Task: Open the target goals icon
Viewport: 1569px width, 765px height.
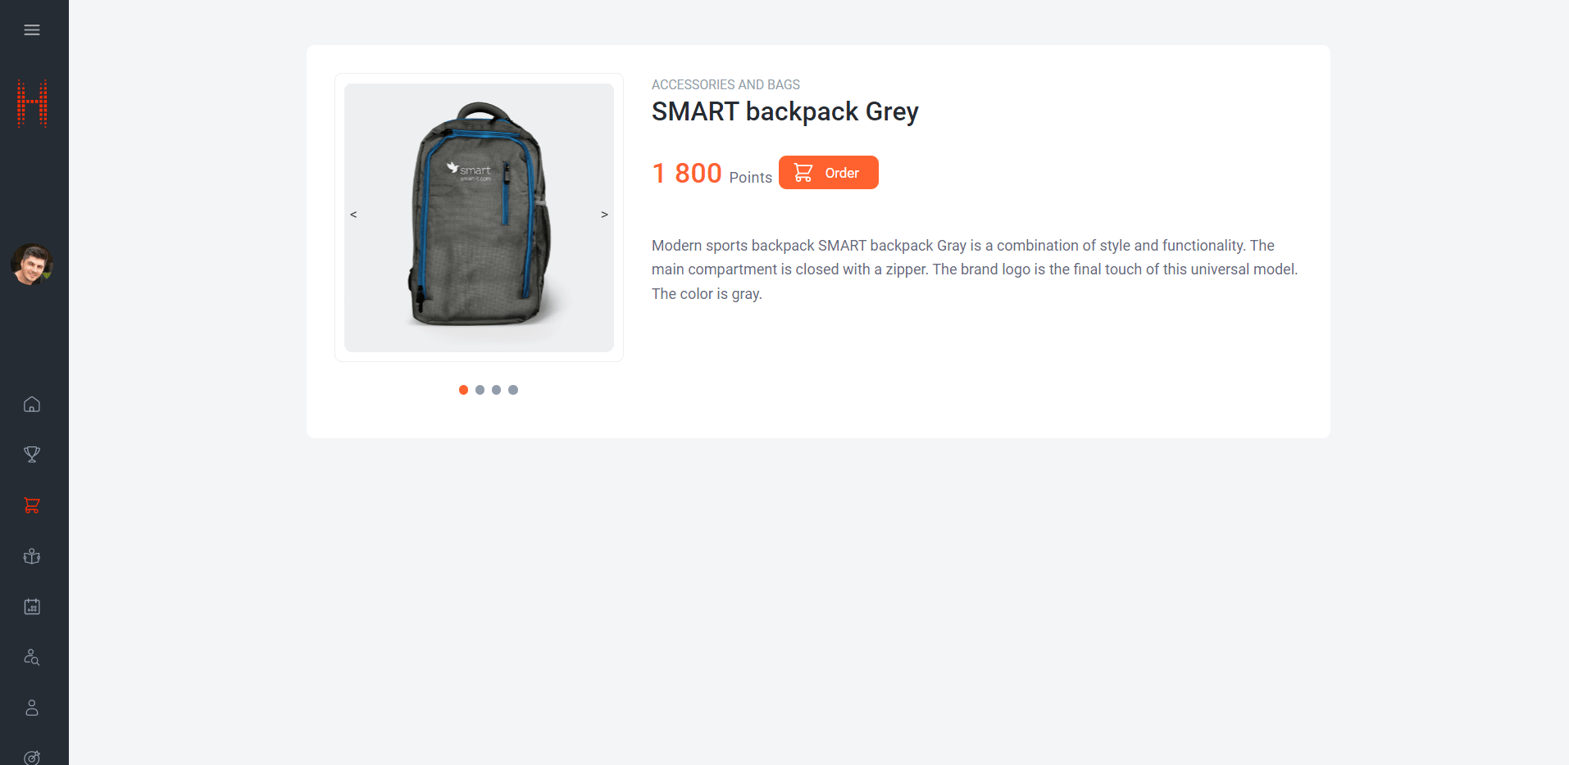Action: pos(32,757)
